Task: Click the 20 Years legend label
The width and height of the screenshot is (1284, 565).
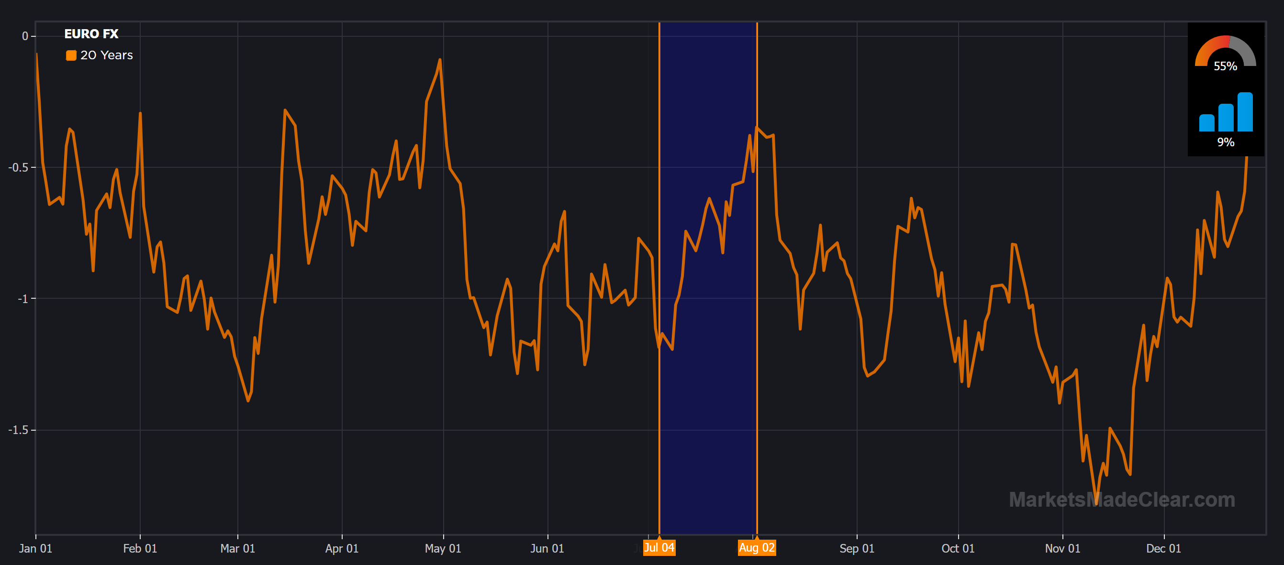Action: tap(107, 55)
